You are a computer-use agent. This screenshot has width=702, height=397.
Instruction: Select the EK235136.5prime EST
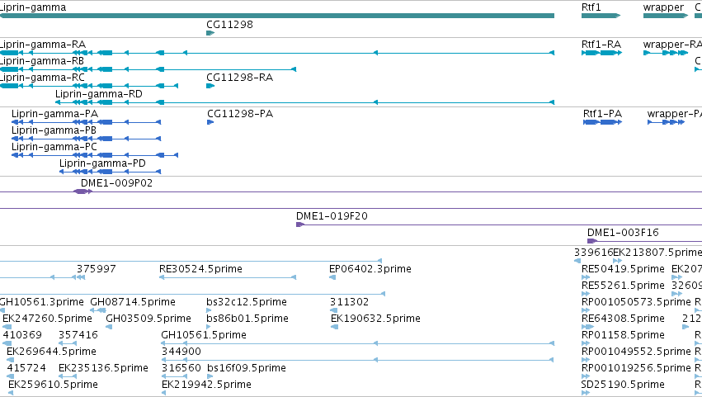point(67,377)
